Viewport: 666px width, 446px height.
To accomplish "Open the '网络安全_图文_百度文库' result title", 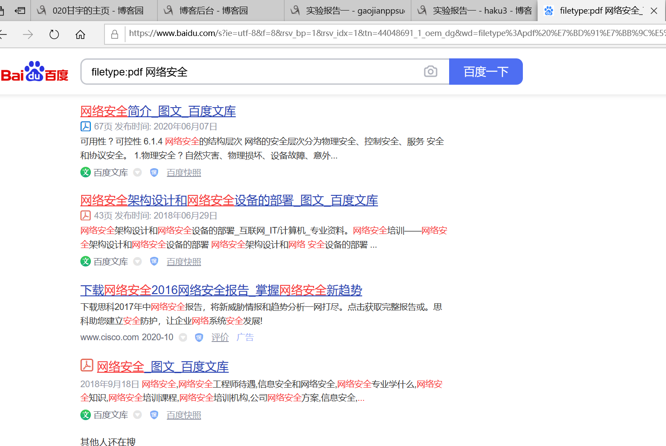I will pos(163,367).
